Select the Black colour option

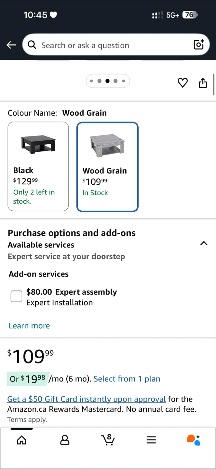point(38,166)
